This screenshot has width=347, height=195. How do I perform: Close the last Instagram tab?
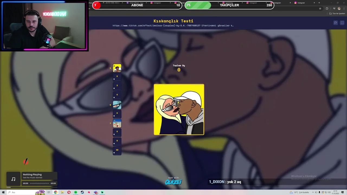[x=314, y=3]
